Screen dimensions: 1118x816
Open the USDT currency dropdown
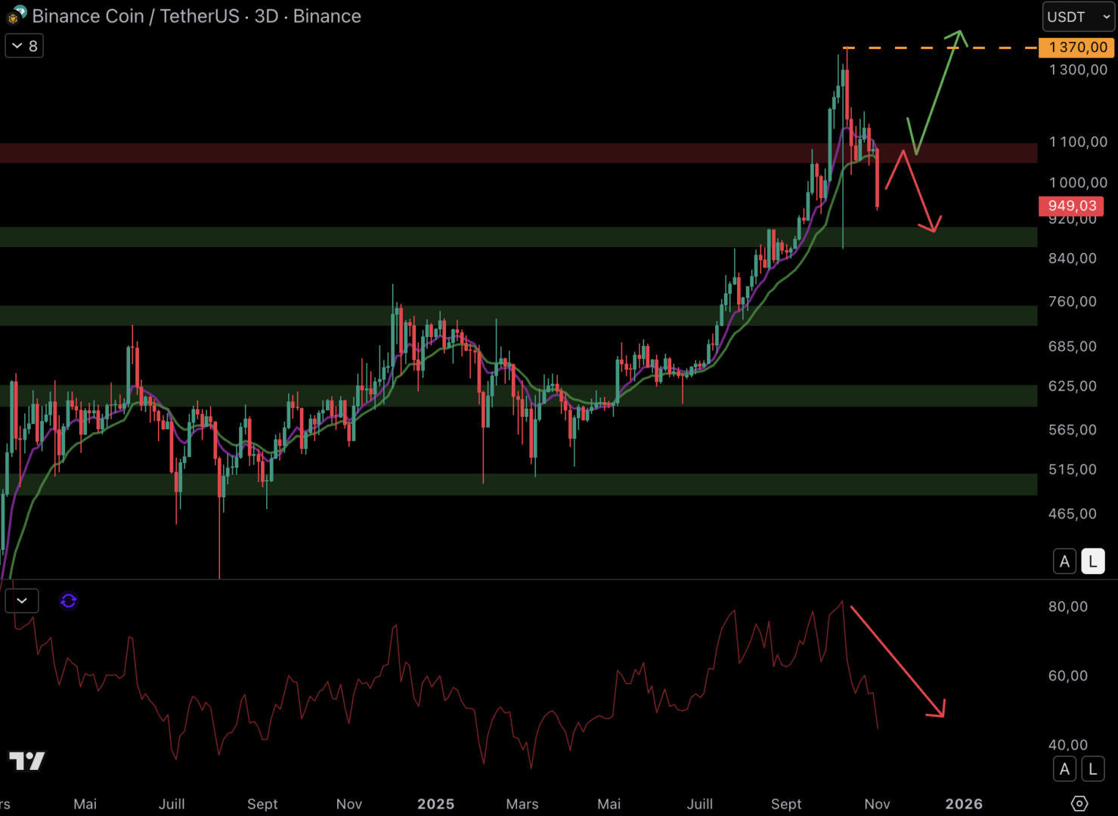click(x=1078, y=17)
